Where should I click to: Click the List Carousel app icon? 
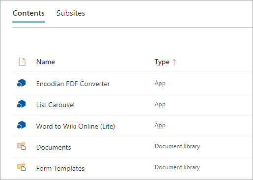point(22,104)
